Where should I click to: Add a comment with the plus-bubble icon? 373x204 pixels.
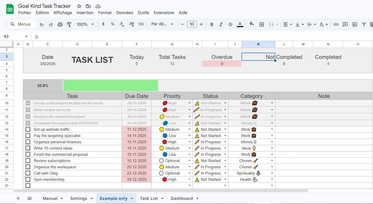click(345, 24)
